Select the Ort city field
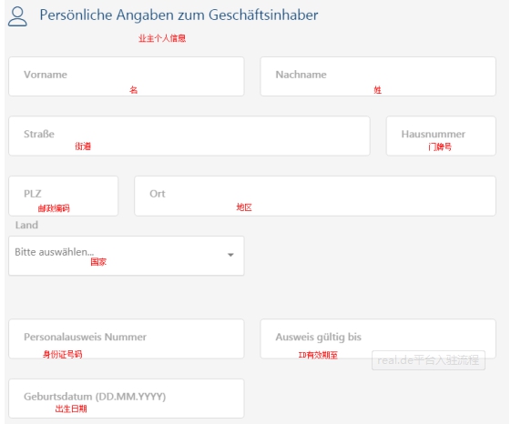The image size is (511, 424). [x=315, y=196]
